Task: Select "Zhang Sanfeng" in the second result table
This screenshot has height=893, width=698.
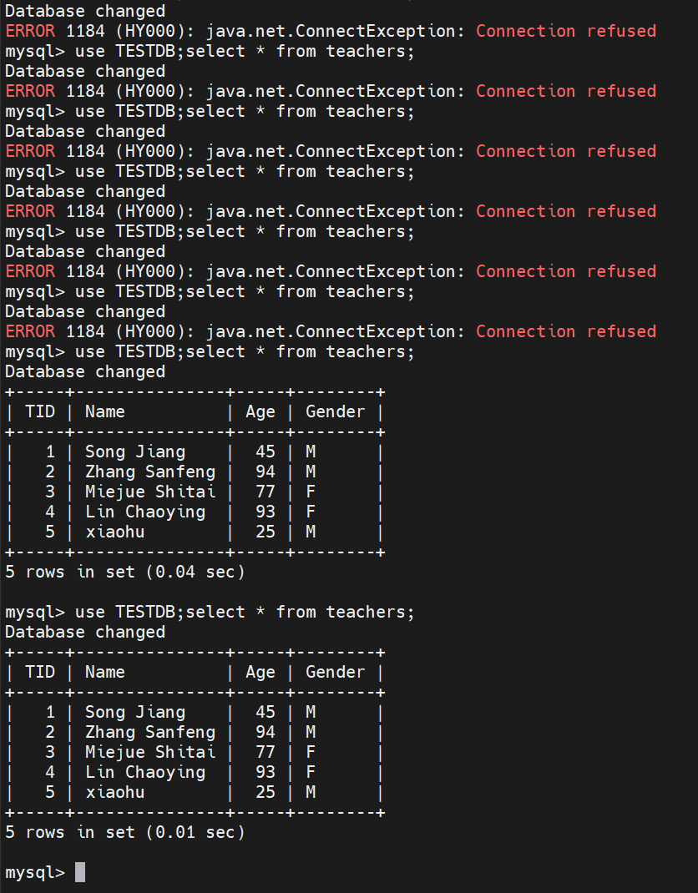Action: (x=150, y=732)
